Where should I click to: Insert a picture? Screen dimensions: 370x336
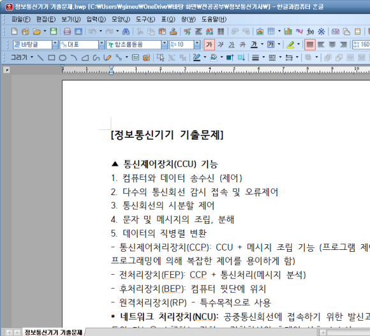[260, 31]
